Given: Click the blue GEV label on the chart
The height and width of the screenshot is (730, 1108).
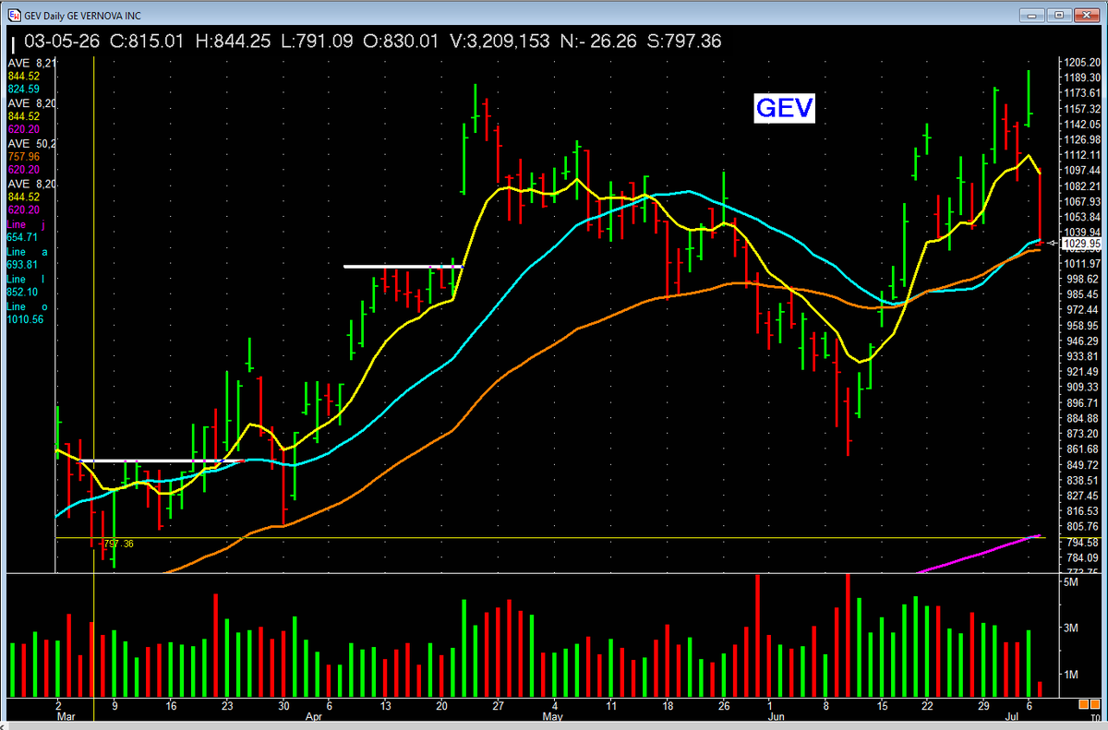Looking at the screenshot, I should [784, 108].
